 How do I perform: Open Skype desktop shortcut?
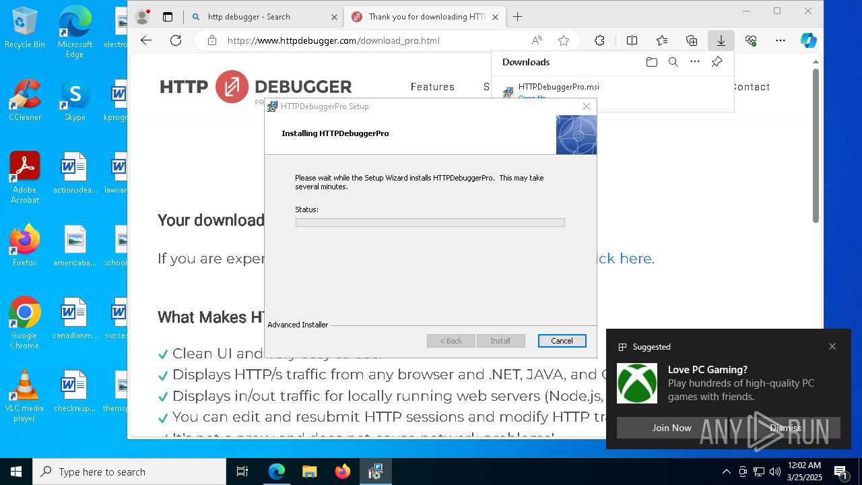(x=75, y=100)
